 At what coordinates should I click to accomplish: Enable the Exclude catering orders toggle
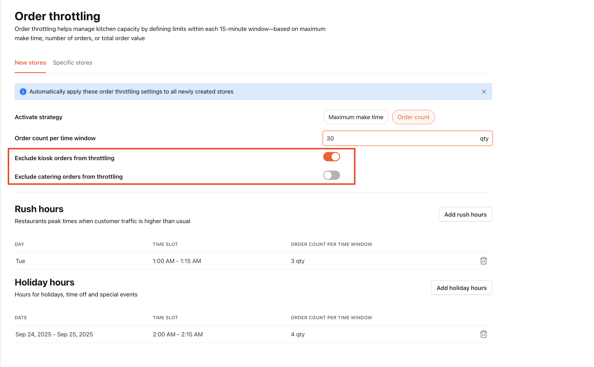click(331, 175)
